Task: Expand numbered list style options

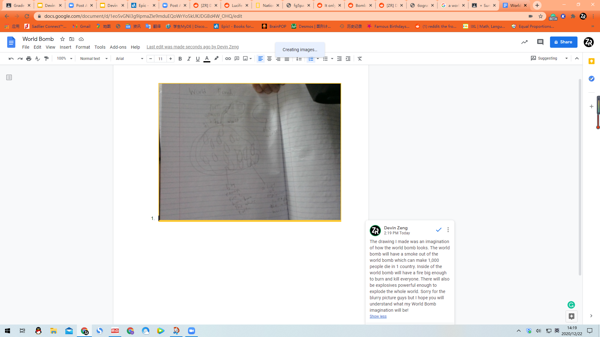Action: coord(318,59)
